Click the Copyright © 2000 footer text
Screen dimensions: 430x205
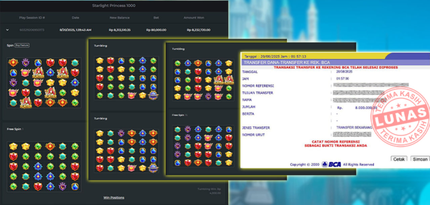coord(305,165)
